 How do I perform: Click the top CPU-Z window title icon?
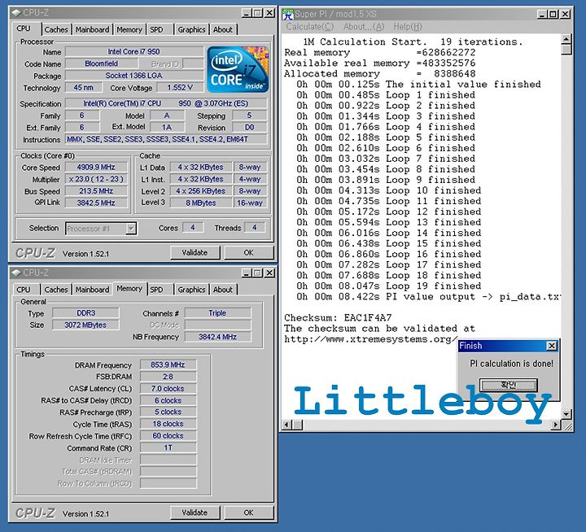coord(16,13)
